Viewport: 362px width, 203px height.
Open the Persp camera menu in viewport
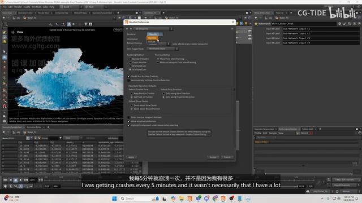point(118,30)
